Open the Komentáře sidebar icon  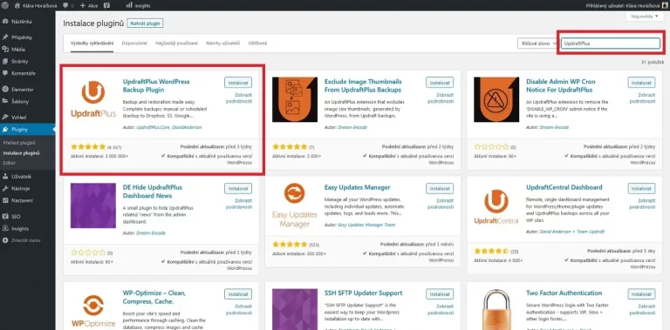point(5,73)
